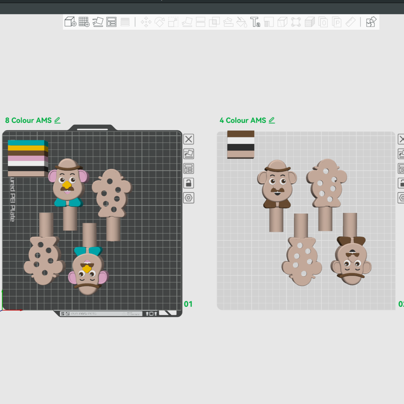
Task: Click the corner-brackets frame icon in the toolbar
Action: coord(296,22)
